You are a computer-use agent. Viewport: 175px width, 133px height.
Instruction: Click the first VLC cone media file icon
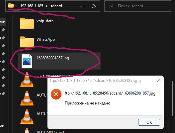pos(27,80)
